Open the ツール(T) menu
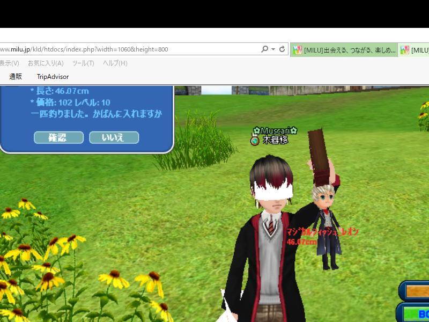Viewport: 429px width, 322px height. pyautogui.click(x=83, y=63)
